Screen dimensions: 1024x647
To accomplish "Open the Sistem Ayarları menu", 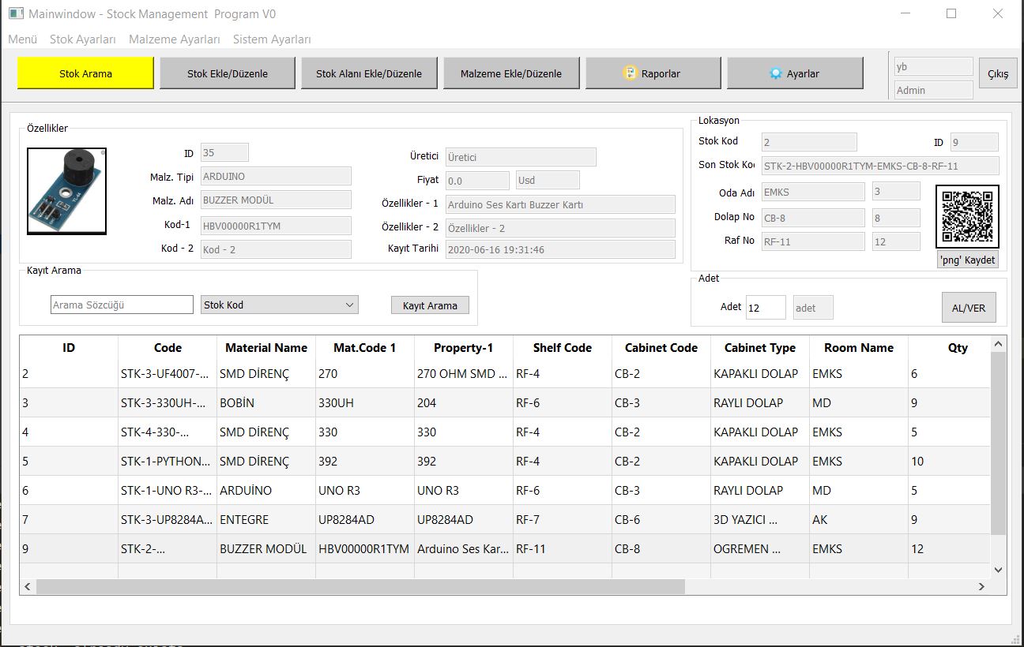I will pyautogui.click(x=272, y=39).
